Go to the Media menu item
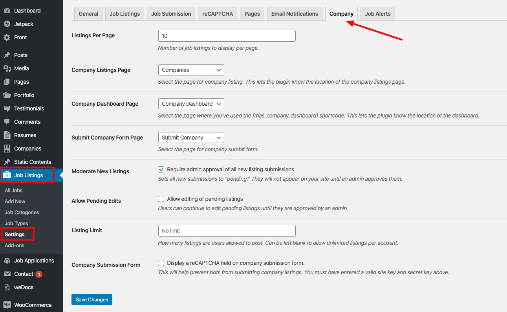This screenshot has height=312, width=507. click(31, 68)
